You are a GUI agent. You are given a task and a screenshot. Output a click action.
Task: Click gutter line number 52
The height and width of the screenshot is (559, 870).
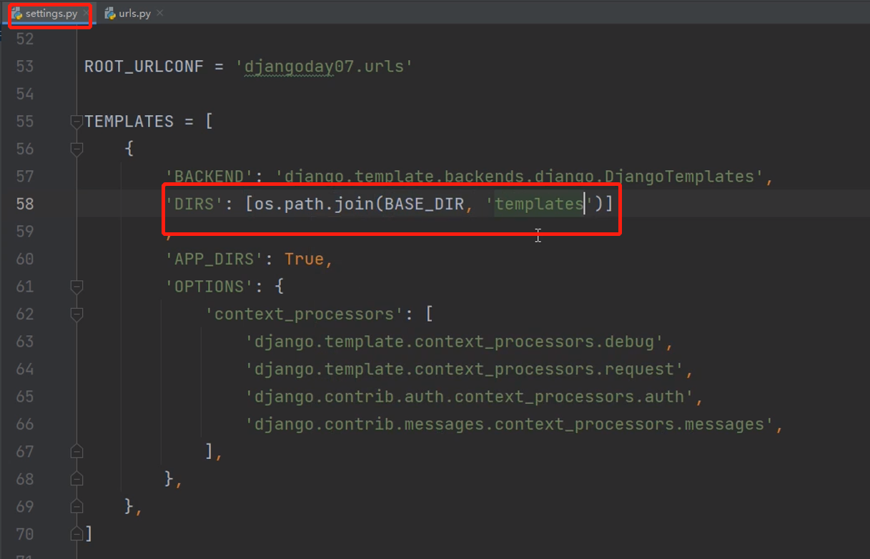25,39
